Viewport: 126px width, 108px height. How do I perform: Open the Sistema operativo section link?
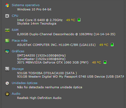(26, 5)
